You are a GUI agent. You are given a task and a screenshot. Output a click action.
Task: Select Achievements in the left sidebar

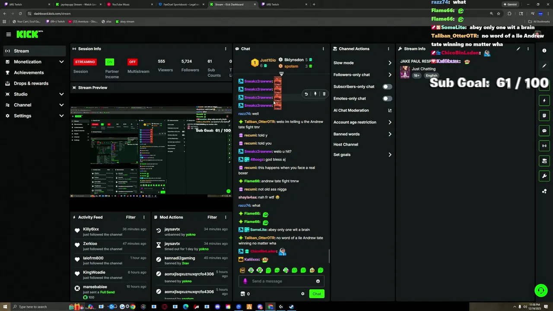click(34, 73)
